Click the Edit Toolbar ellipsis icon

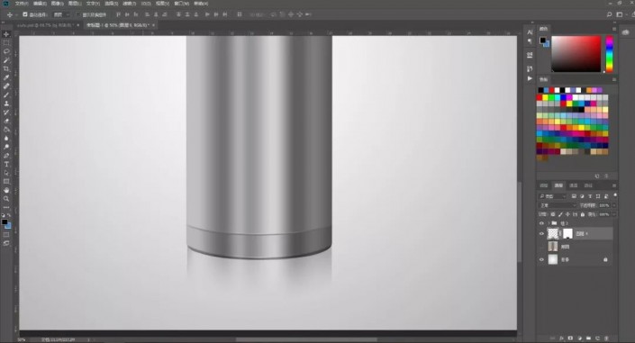click(6, 207)
